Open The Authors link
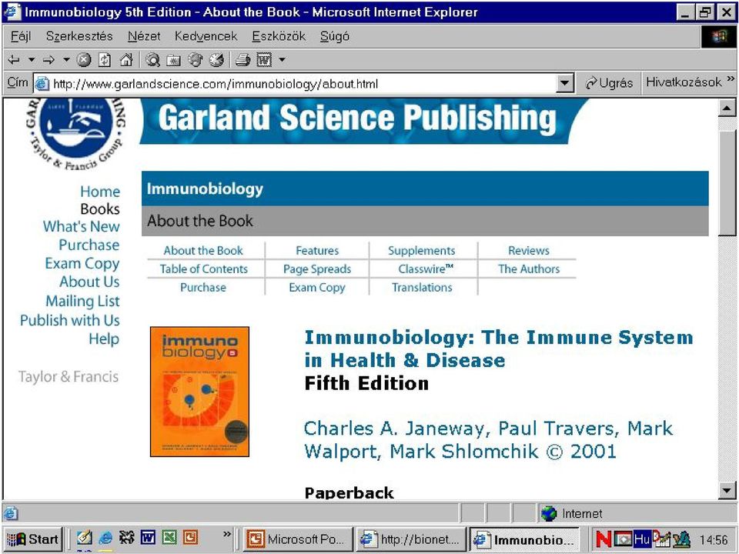This screenshot has width=739, height=554. point(529,269)
